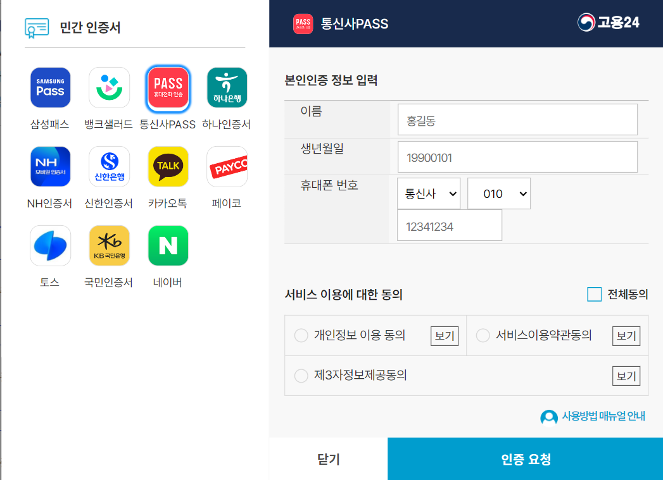The image size is (663, 480).
Task: Click the 서비스 이용에 대한 동의 heading
Action: pyautogui.click(x=344, y=294)
